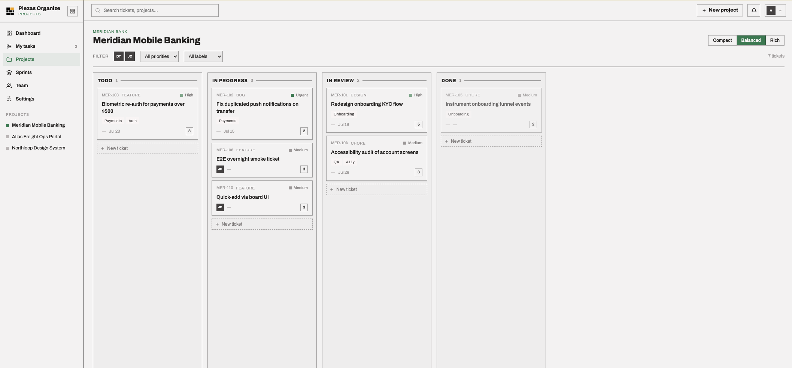Open the app grid switcher icon
Image resolution: width=792 pixels, height=368 pixels.
tap(73, 11)
